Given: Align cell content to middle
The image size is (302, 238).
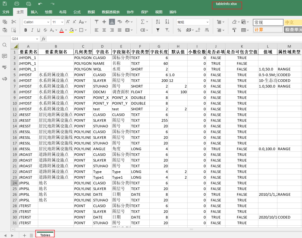Looking at the screenshot, I should click(104, 22).
